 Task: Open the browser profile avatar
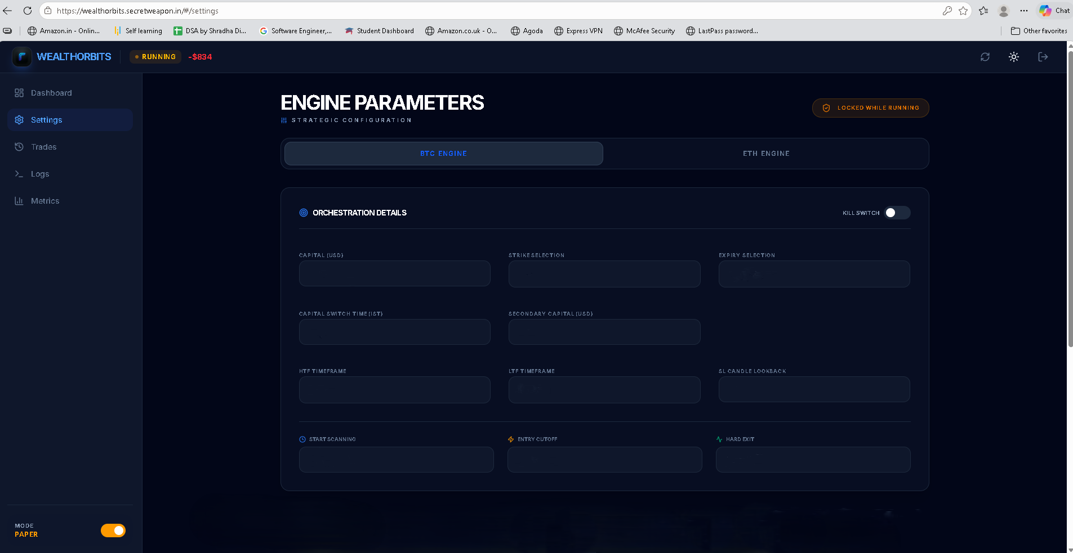pyautogui.click(x=1004, y=11)
